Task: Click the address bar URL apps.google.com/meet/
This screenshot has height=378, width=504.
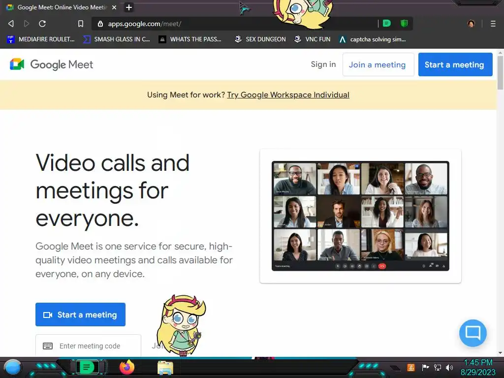Action: click(145, 24)
